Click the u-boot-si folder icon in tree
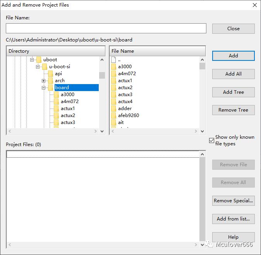 pos(45,67)
